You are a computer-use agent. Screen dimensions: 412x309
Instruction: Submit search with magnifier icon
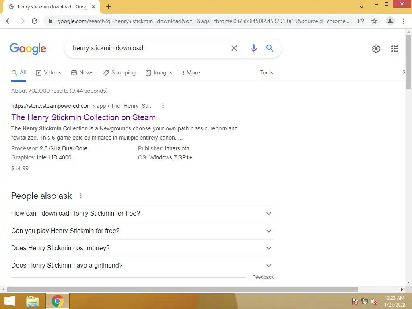(x=270, y=48)
